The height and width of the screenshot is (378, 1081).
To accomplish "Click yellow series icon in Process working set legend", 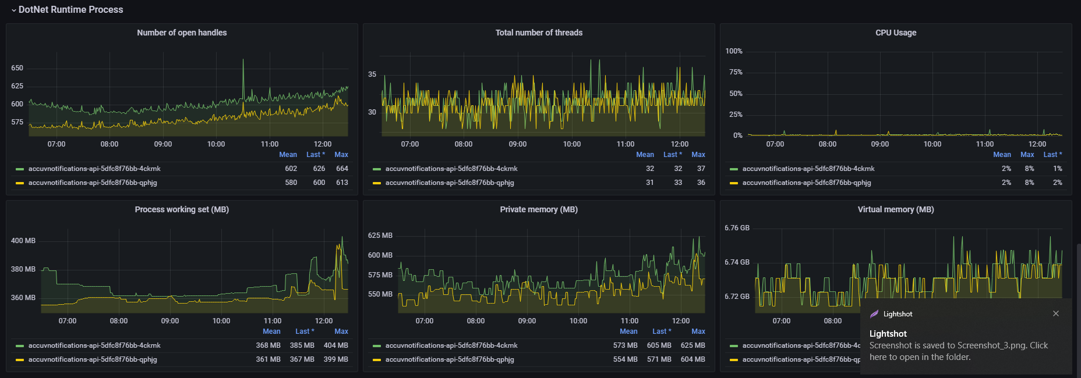I will click(20, 360).
